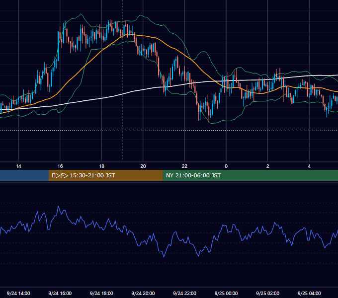This screenshot has height=298, width=338.
Task: Click the 9/24 18:00 date label
Action: tap(101, 293)
